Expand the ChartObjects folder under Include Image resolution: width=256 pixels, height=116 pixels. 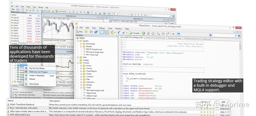tap(81, 71)
